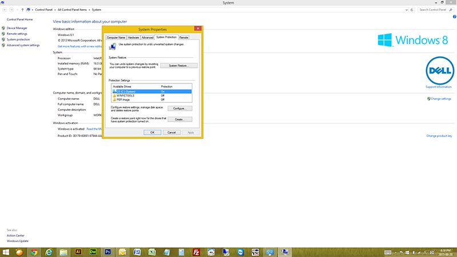
Task: Click the Protection column header
Action: click(x=167, y=87)
